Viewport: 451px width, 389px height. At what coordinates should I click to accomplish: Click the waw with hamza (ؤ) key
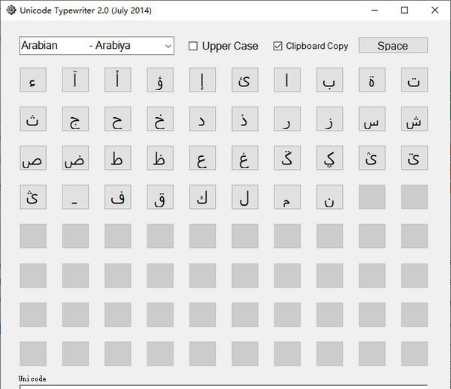[160, 80]
